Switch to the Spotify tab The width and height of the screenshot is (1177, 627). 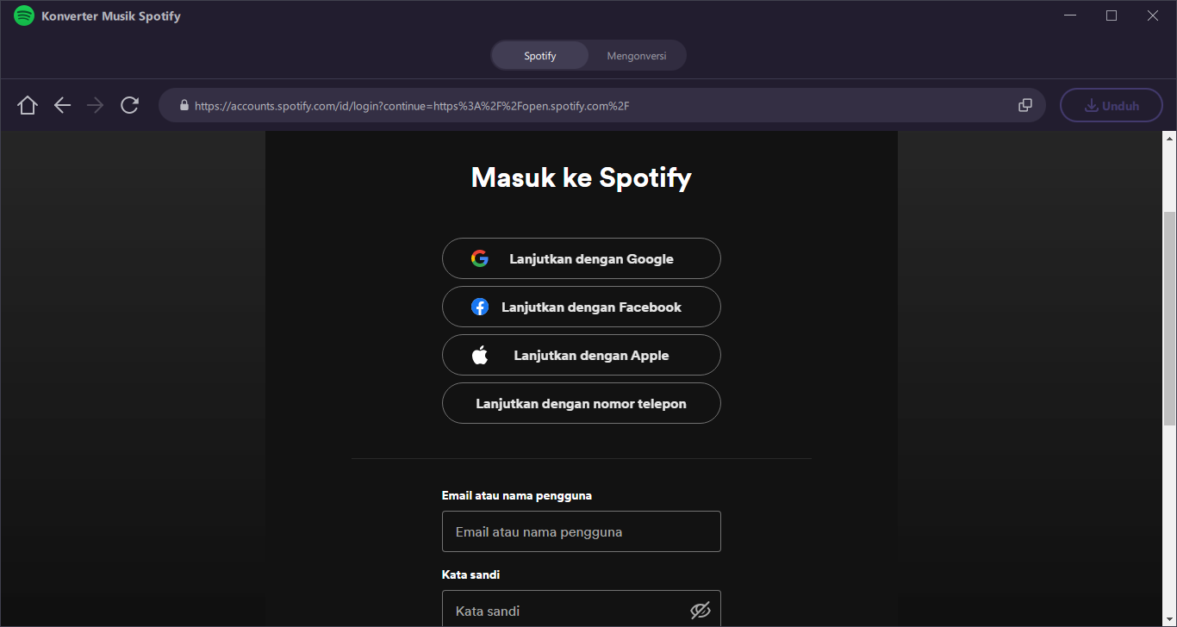click(540, 56)
